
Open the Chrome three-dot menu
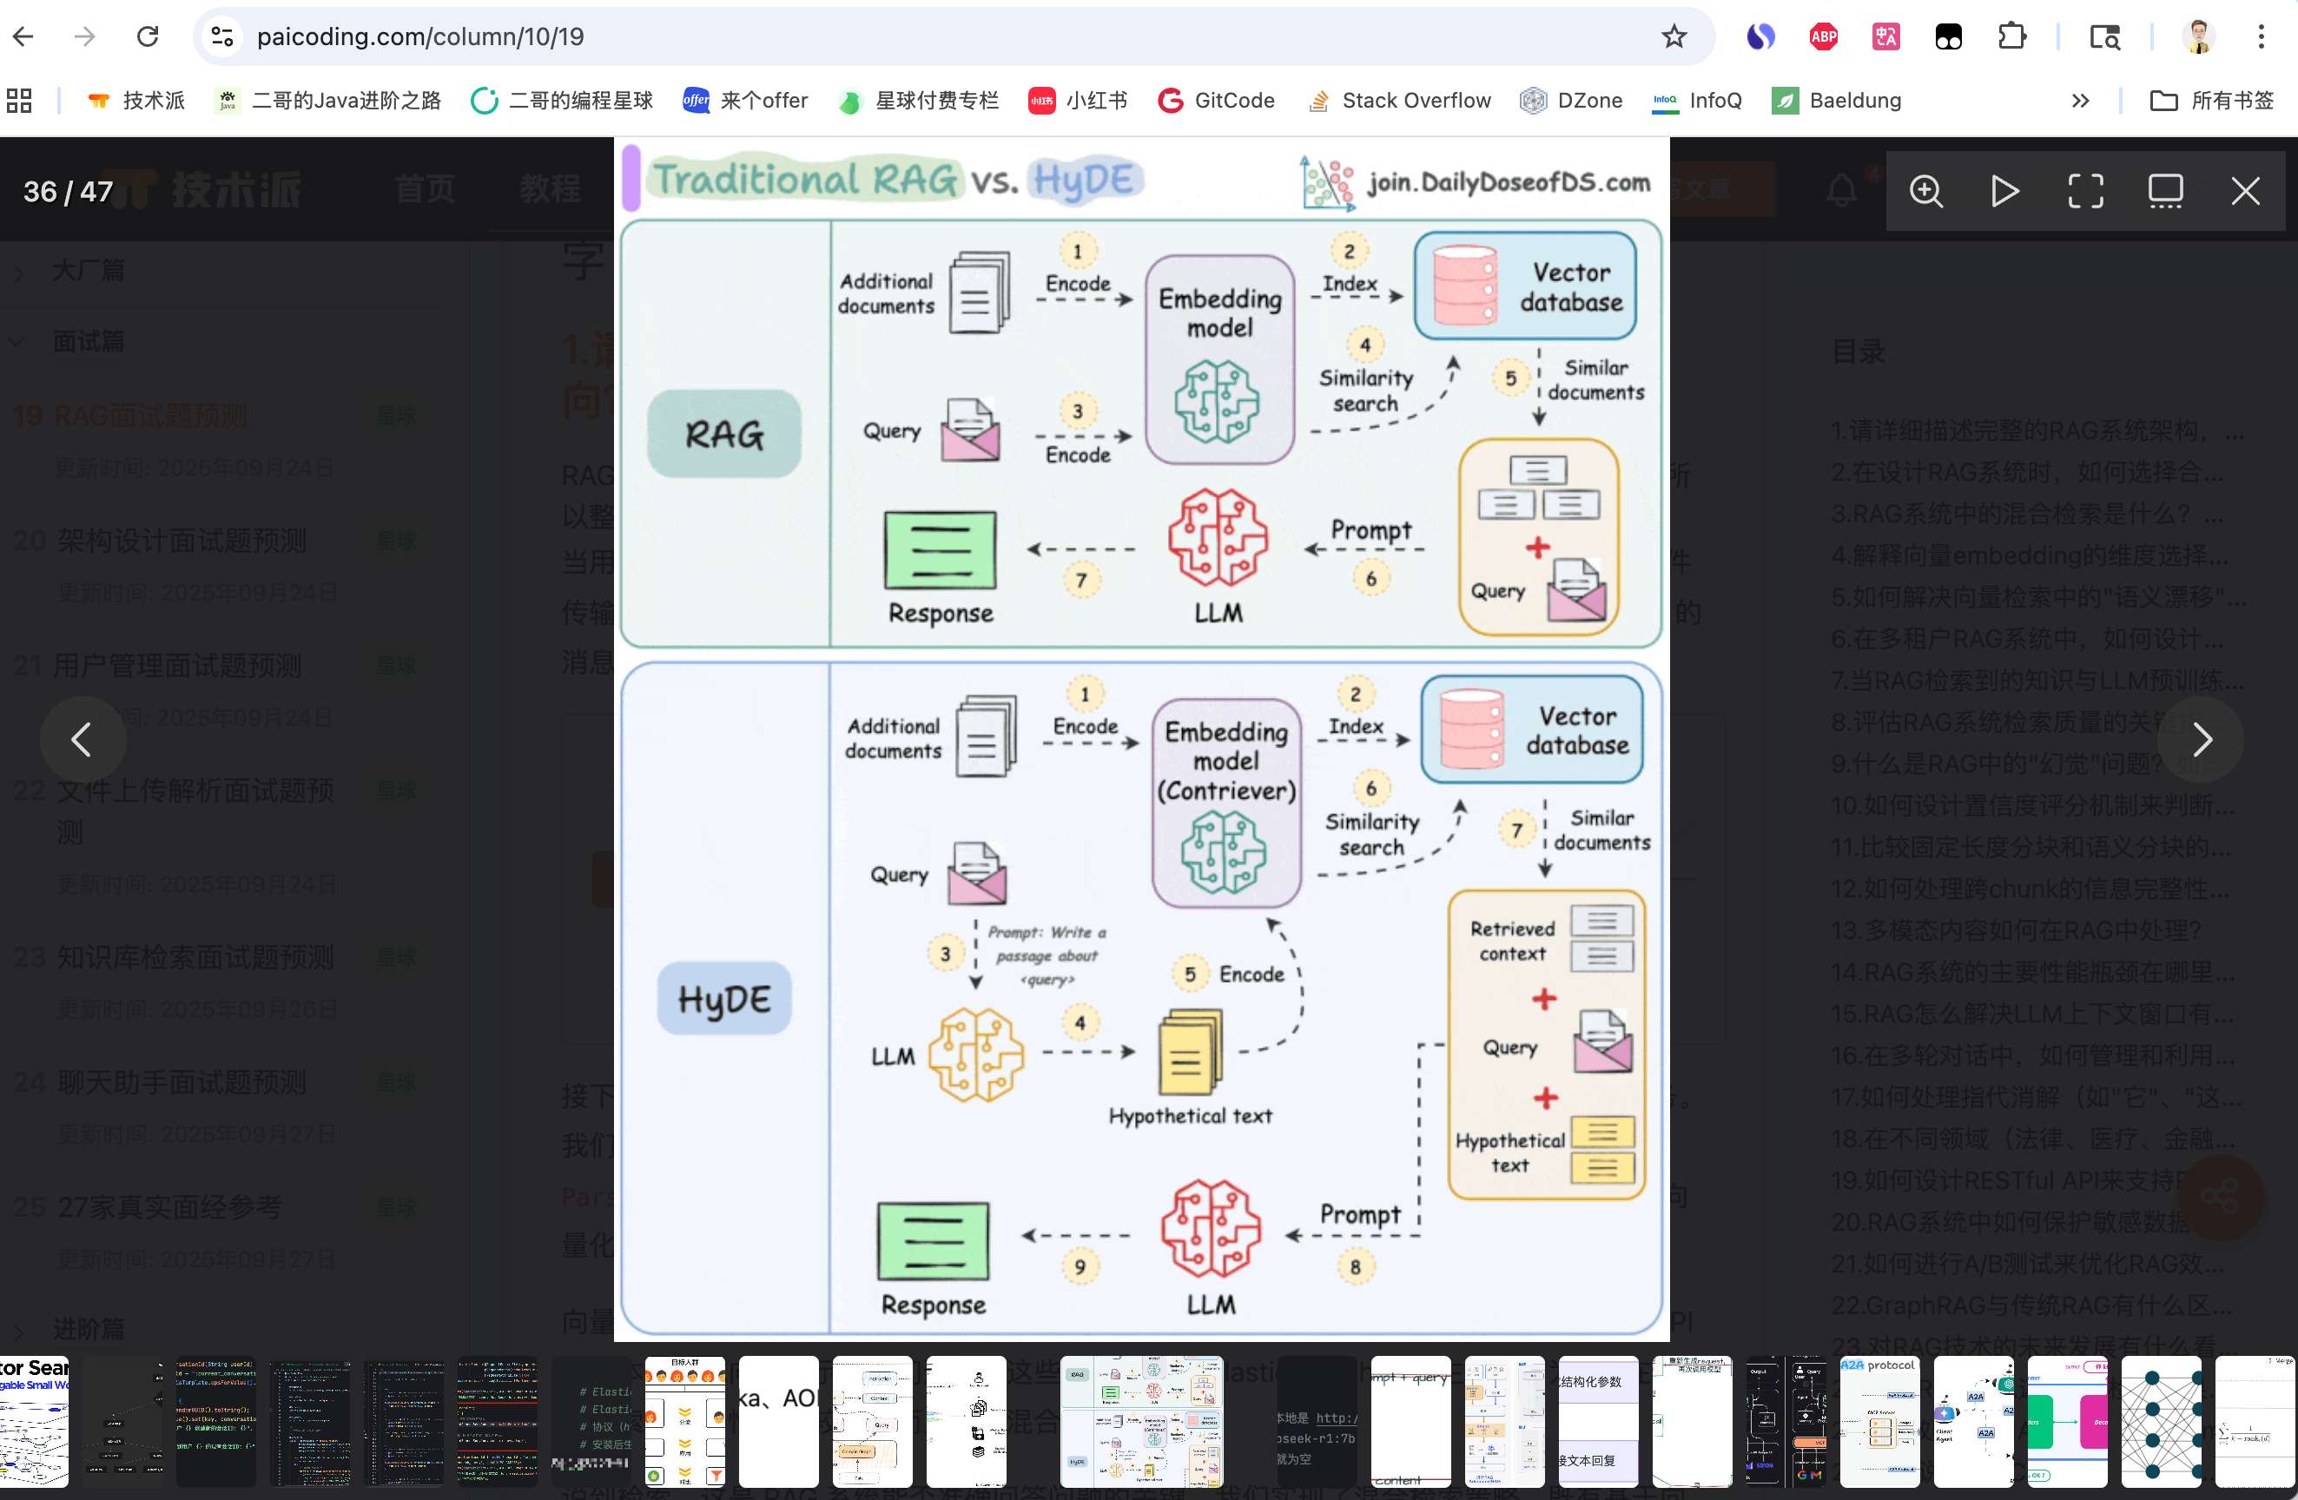[2261, 36]
